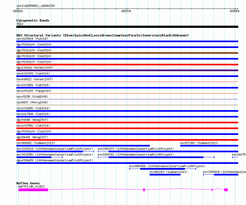Click the purple dgv133n16 inversion bar
Screen dimensions: 246x205
(127, 70)
